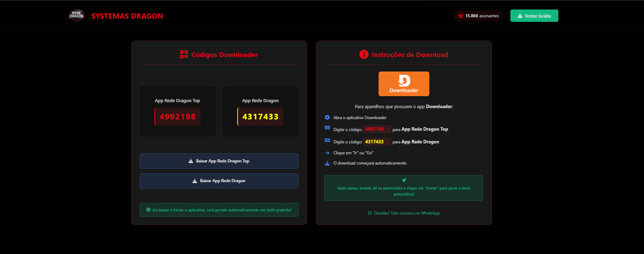The image size is (644, 254).
Task: Click the play icon beside Abra o aplicativo
Action: (327, 117)
